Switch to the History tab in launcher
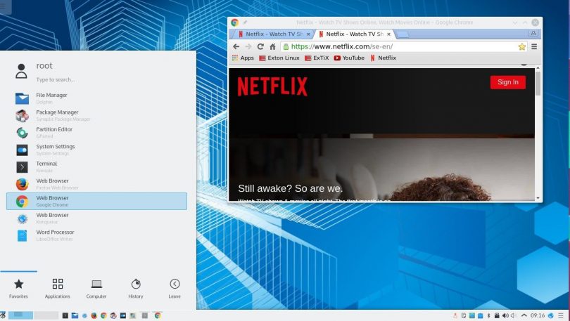Image resolution: width=570 pixels, height=321 pixels. click(136, 289)
